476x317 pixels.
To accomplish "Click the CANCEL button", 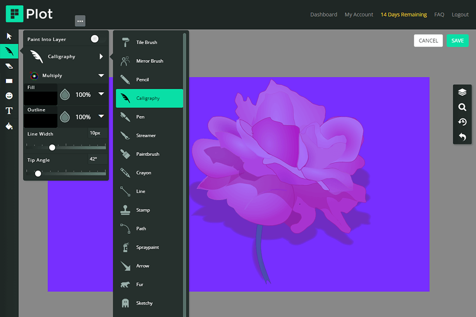I will click(x=428, y=41).
